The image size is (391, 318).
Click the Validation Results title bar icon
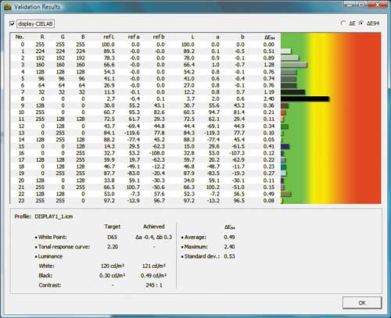point(8,7)
